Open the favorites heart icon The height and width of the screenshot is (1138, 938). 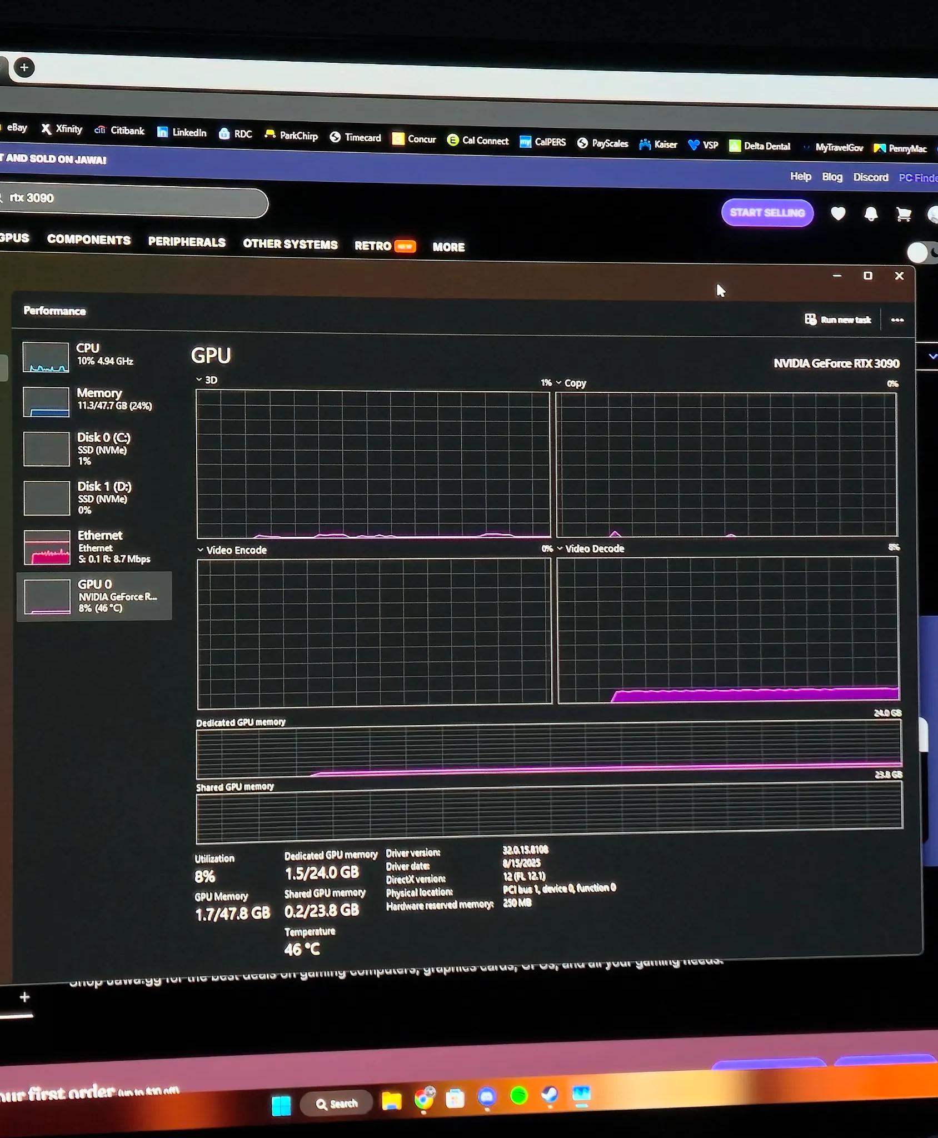pyautogui.click(x=838, y=213)
